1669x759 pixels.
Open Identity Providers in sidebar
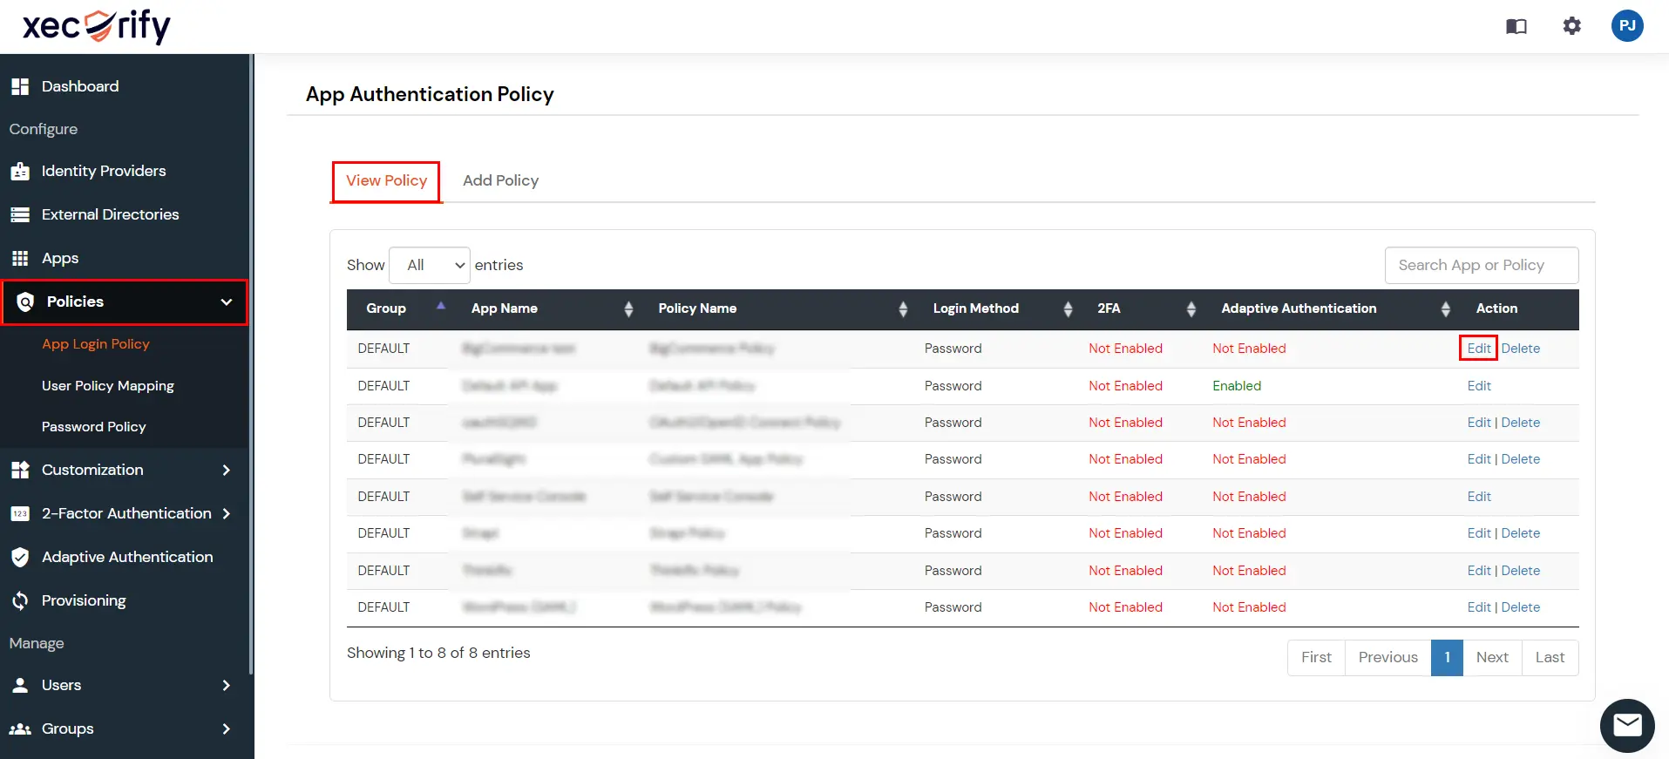point(104,171)
